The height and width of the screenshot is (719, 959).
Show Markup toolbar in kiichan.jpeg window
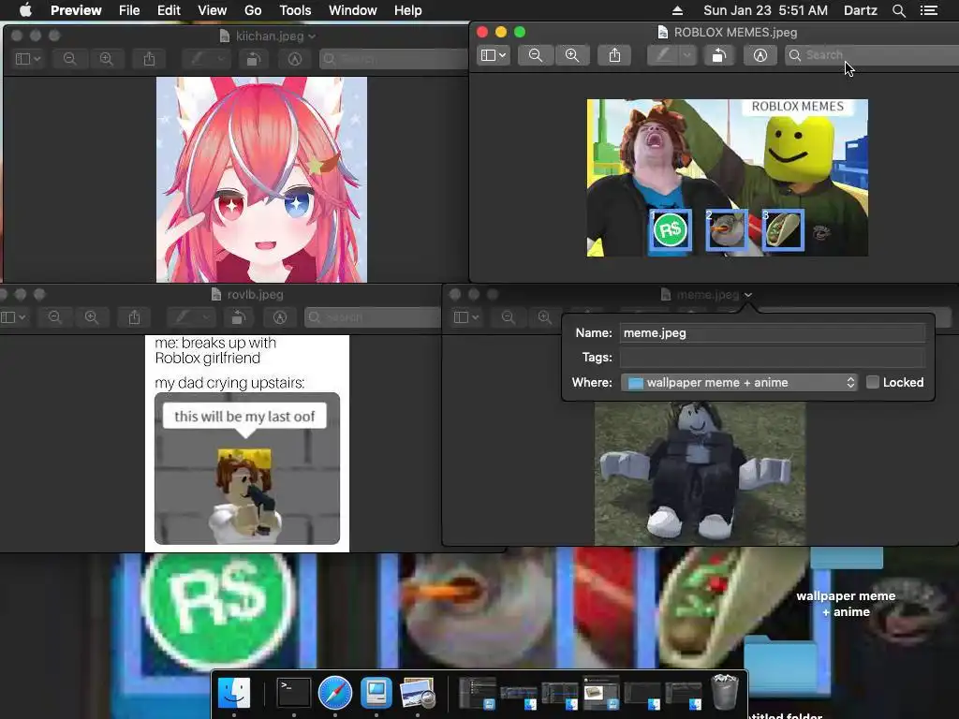click(295, 59)
